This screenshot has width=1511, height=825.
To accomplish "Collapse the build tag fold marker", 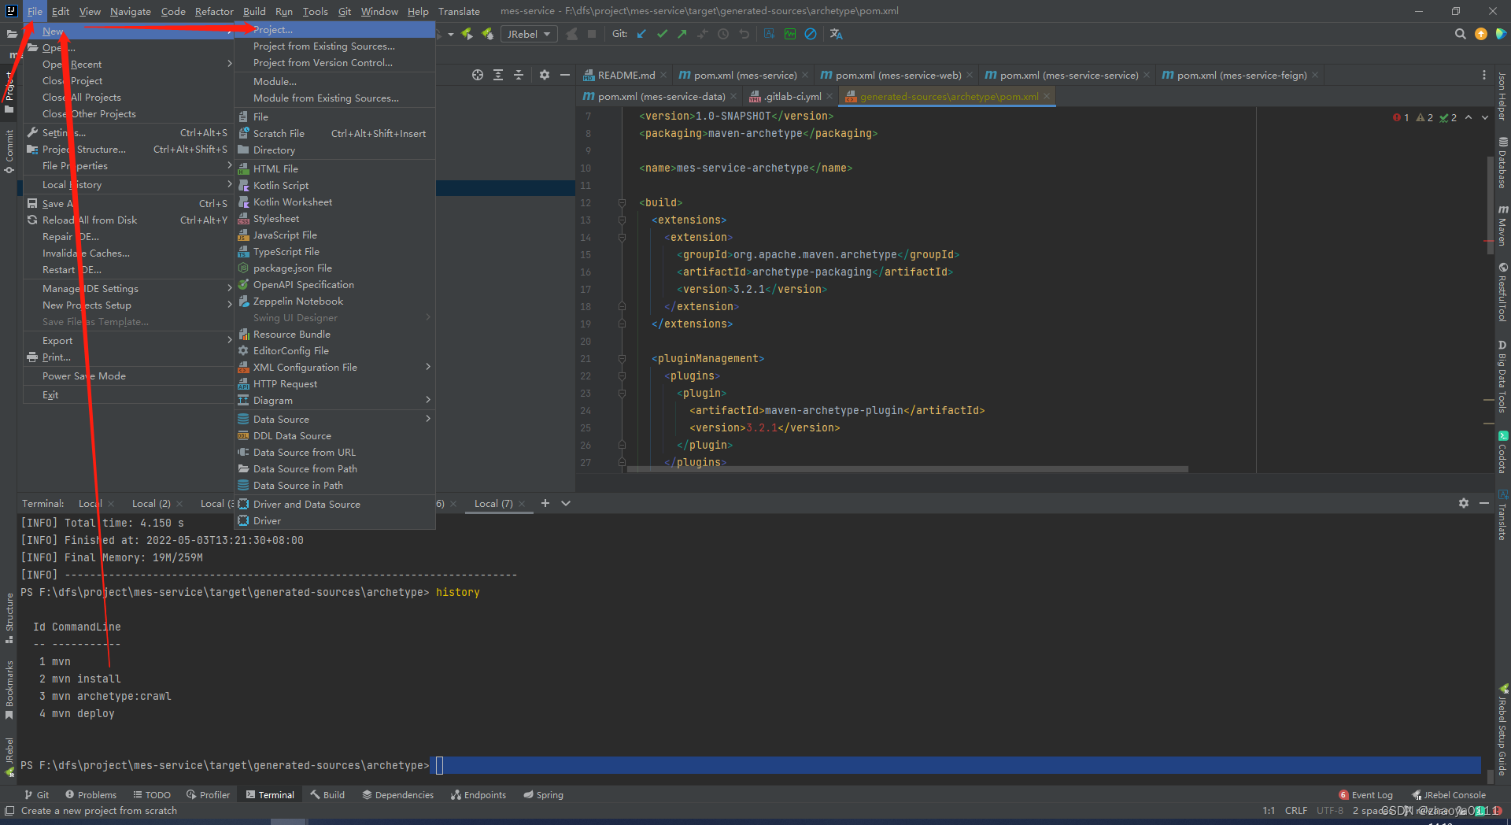I will [622, 202].
